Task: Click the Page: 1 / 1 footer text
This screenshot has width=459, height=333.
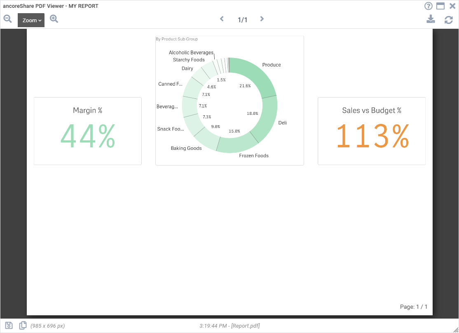Action: pyautogui.click(x=414, y=307)
